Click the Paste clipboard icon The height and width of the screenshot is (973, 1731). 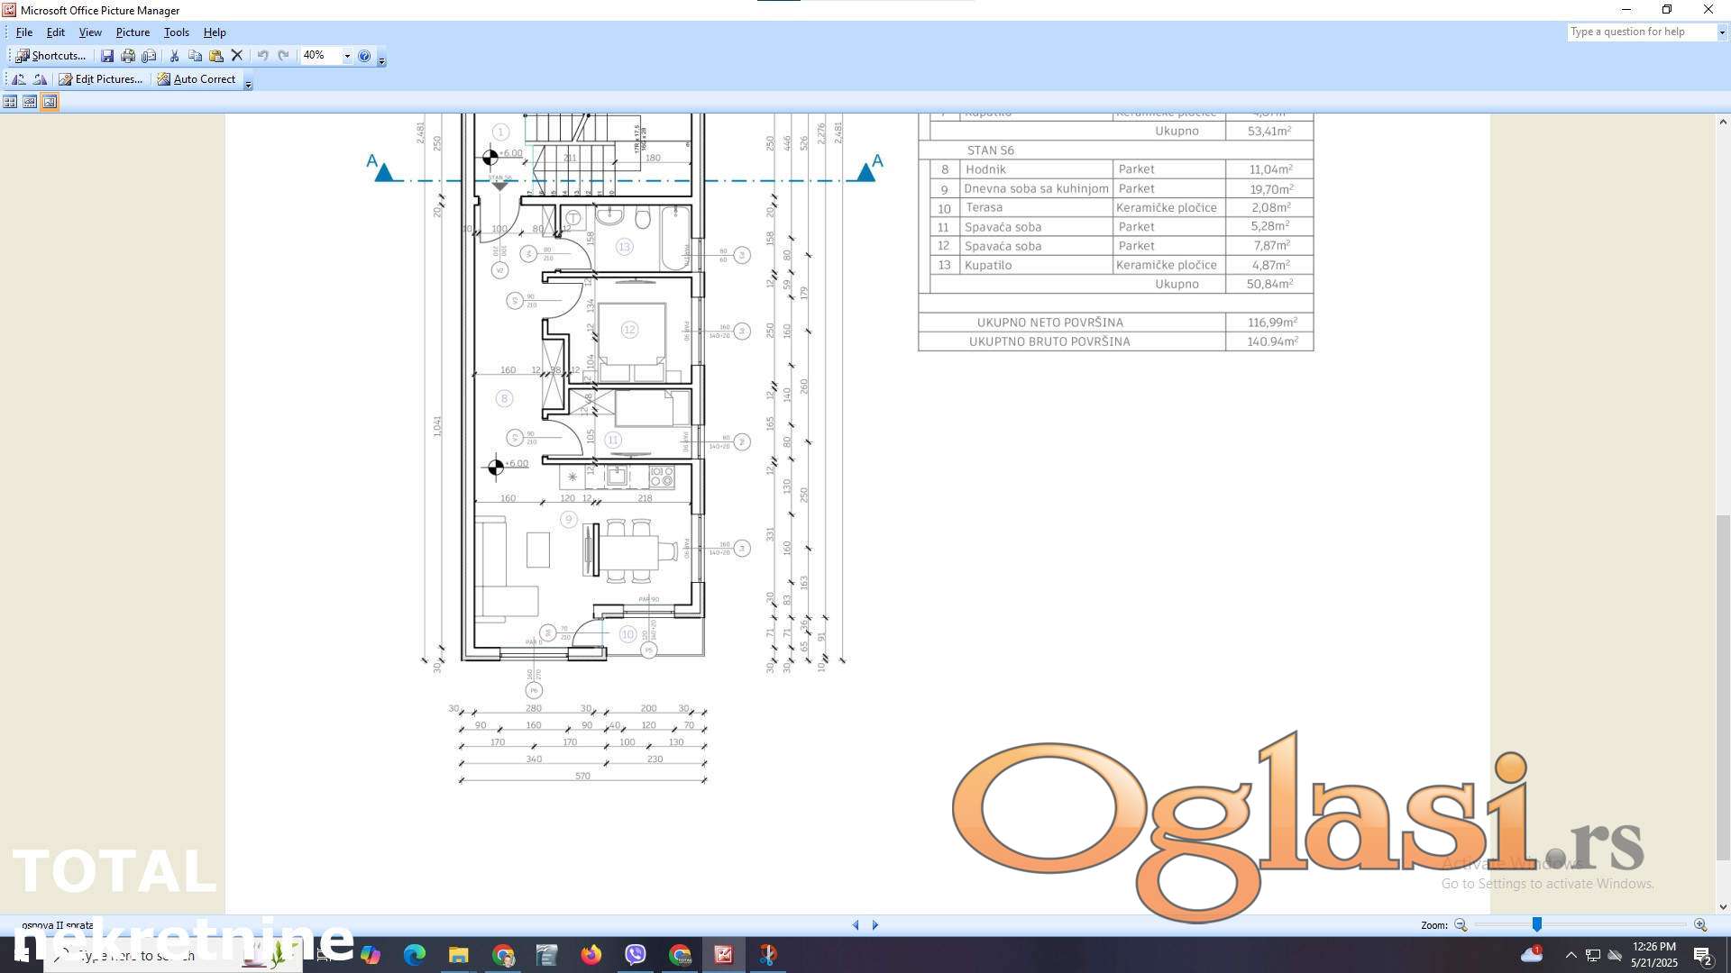[216, 56]
